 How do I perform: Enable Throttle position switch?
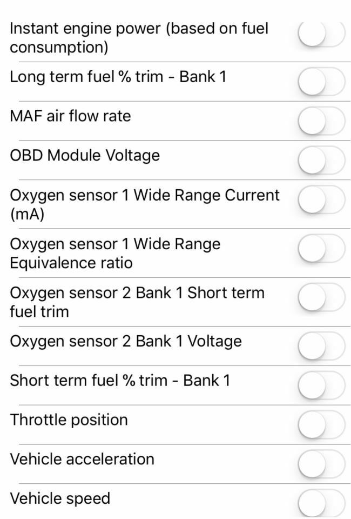pyautogui.click(x=322, y=424)
